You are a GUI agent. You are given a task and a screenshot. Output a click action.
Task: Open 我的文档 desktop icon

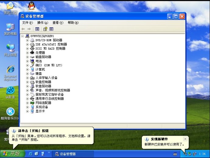click(x=10, y=8)
